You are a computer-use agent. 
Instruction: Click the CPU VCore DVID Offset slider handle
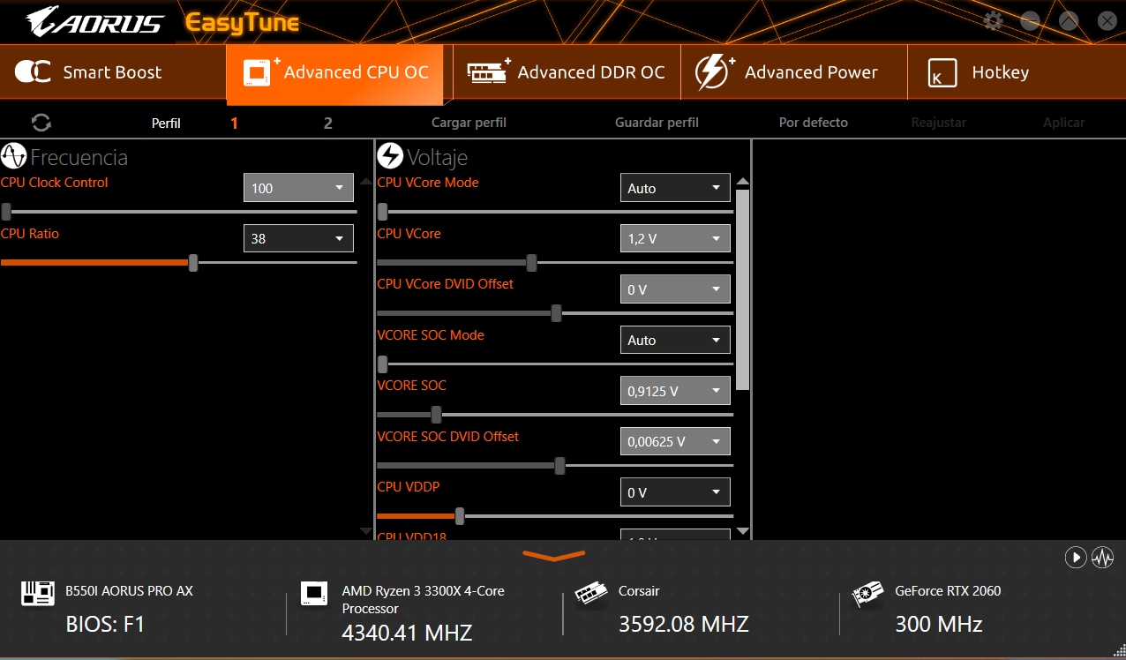click(x=556, y=313)
